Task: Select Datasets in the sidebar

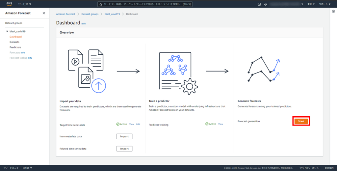Action: pos(14,42)
